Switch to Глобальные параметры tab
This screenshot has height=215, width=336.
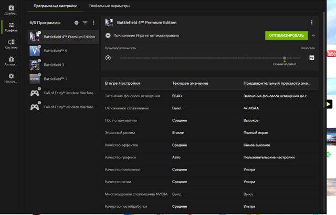coord(110,6)
